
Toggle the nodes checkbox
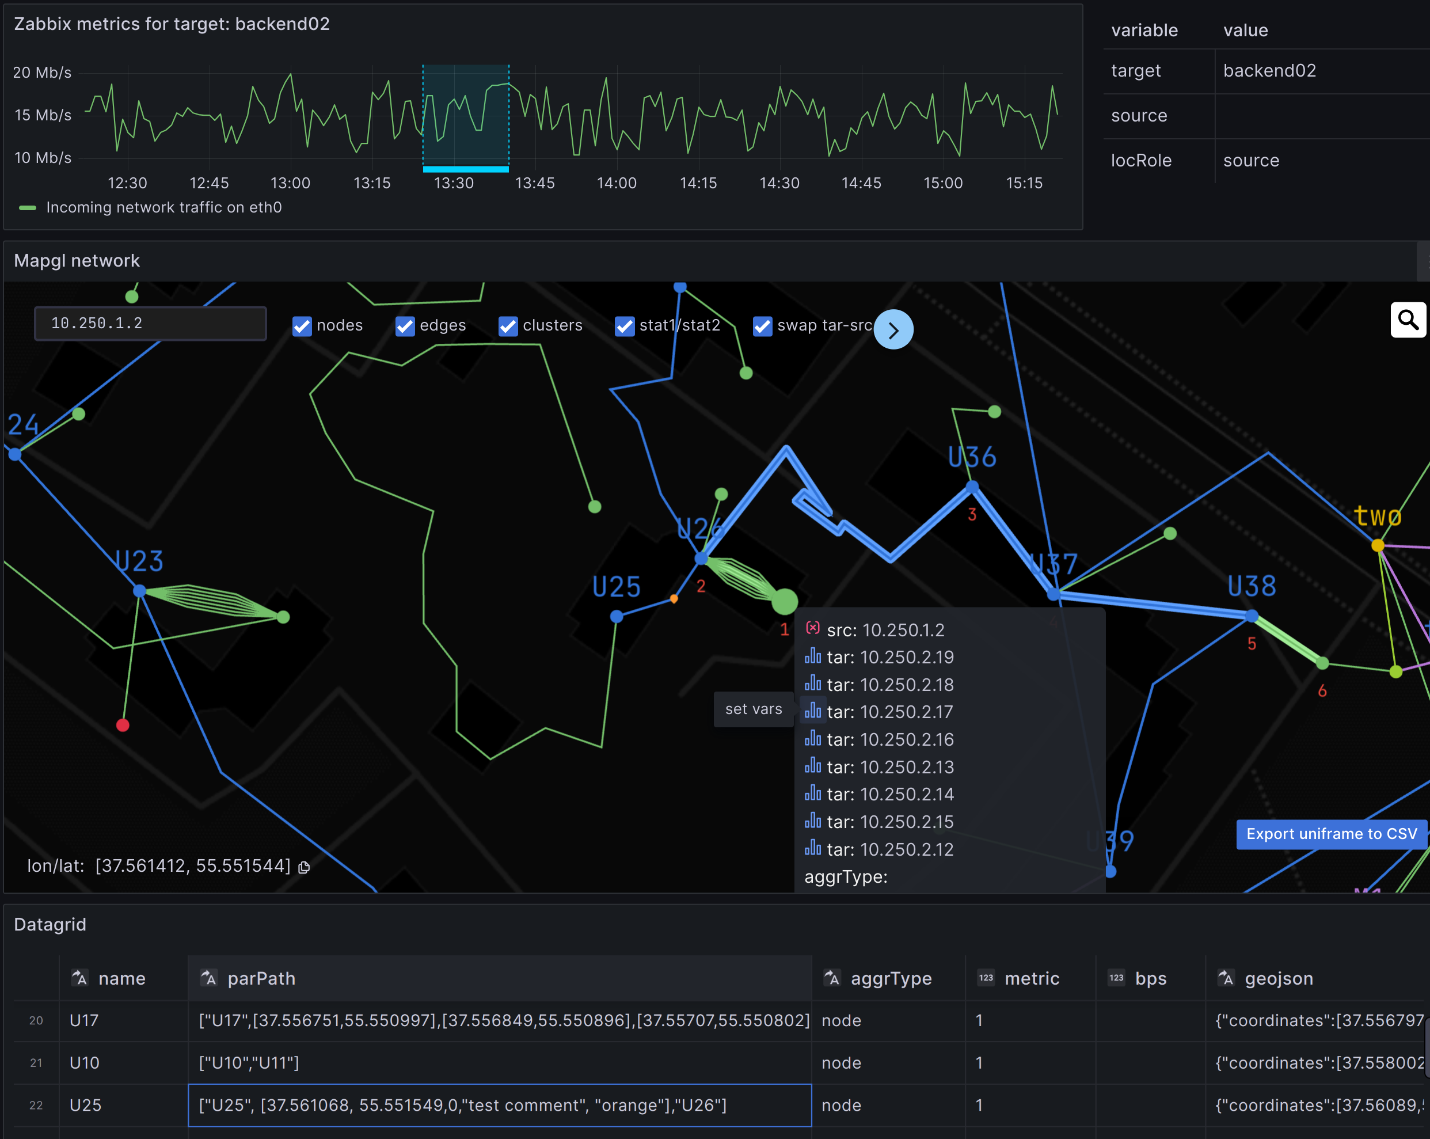(x=302, y=326)
